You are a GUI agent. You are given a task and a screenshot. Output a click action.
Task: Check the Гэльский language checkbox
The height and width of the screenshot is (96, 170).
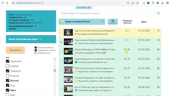click(7, 76)
